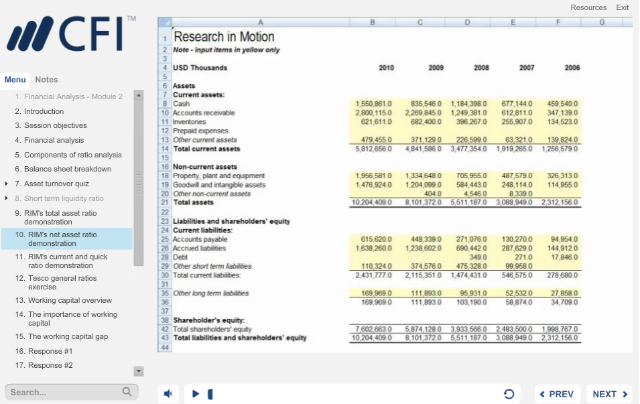The height and width of the screenshot is (404, 640).
Task: Click 2007 Total shareholders' equity value 2,483,500.0
Action: click(x=514, y=329)
